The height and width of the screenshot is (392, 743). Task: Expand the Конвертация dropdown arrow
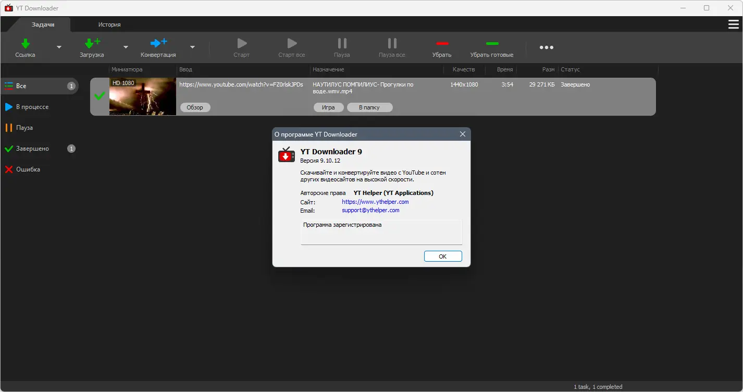coord(192,47)
